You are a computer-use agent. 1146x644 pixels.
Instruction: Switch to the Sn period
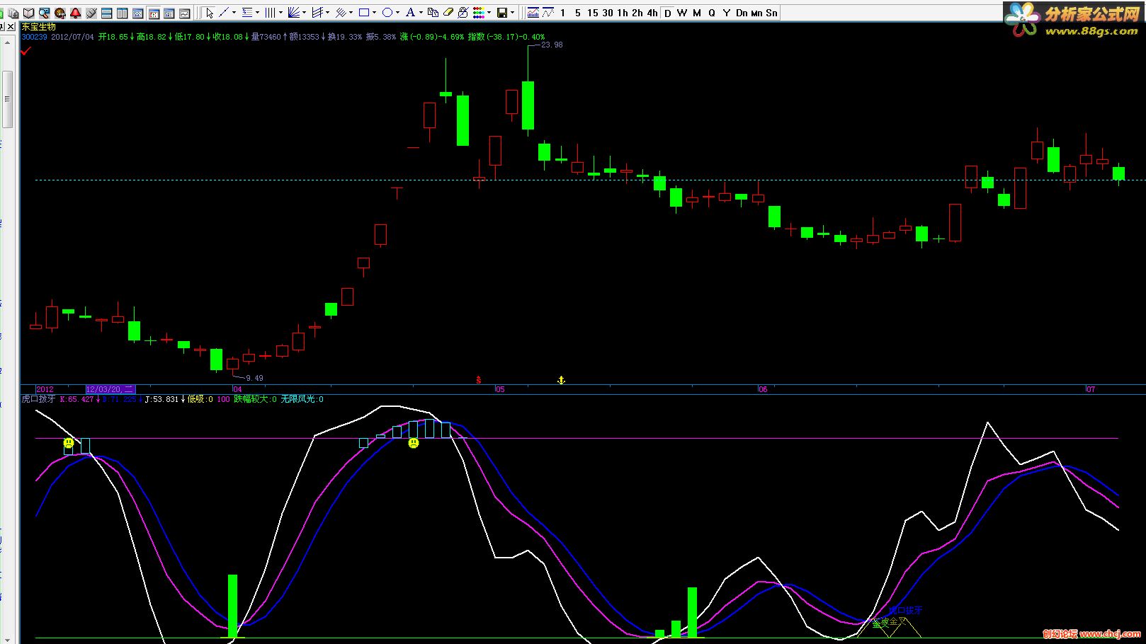pyautogui.click(x=771, y=13)
